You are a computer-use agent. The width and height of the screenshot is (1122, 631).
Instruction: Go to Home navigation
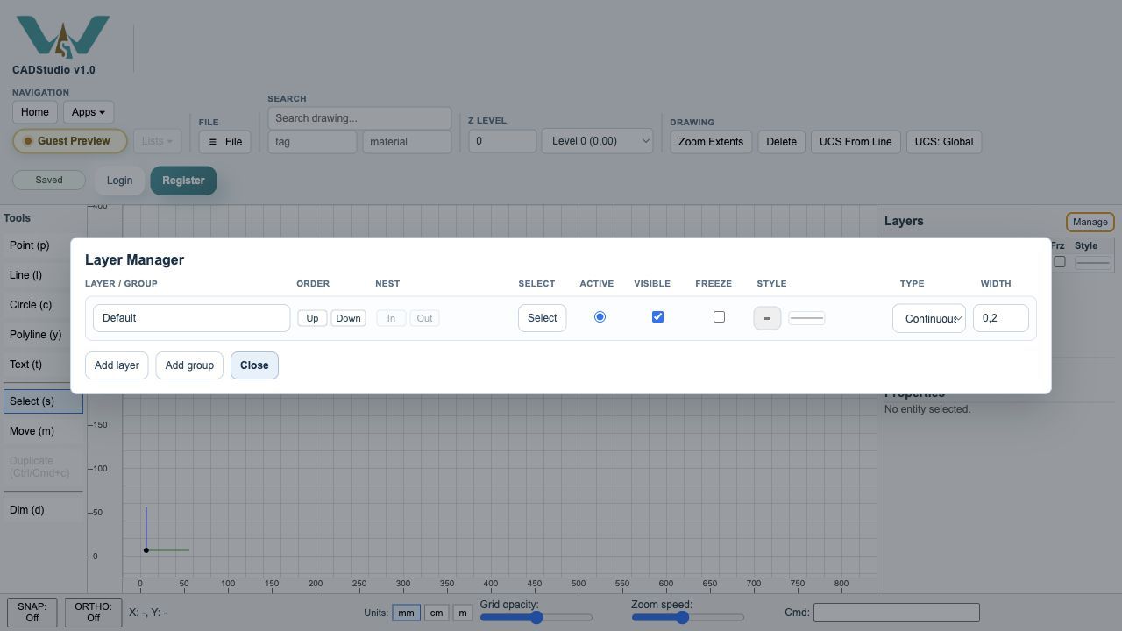point(35,112)
